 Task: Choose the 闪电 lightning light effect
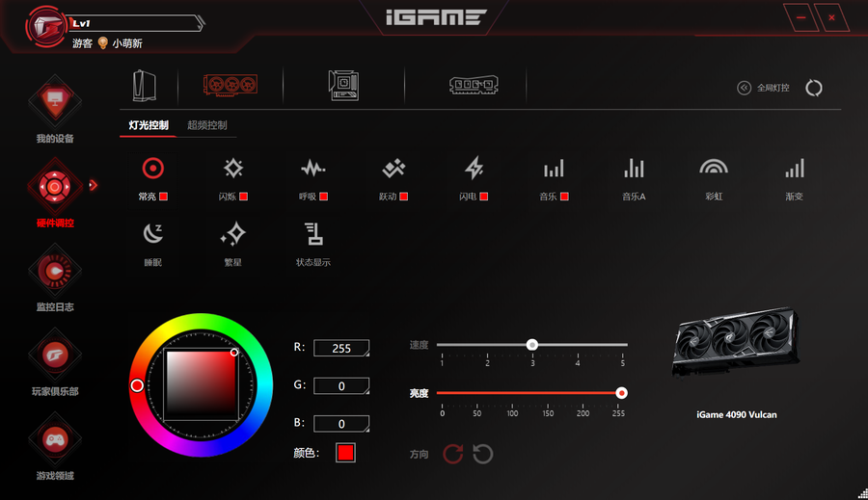[x=474, y=170]
